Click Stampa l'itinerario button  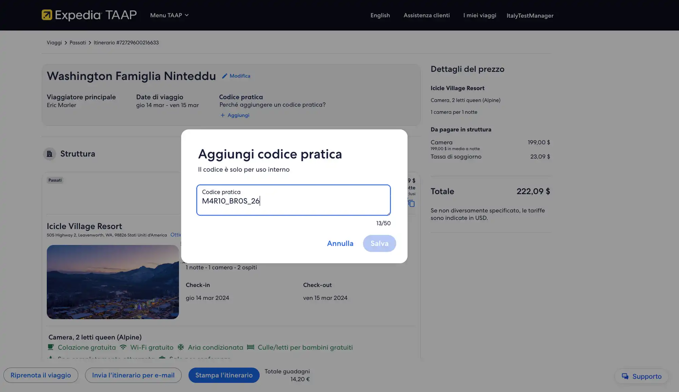coord(224,375)
